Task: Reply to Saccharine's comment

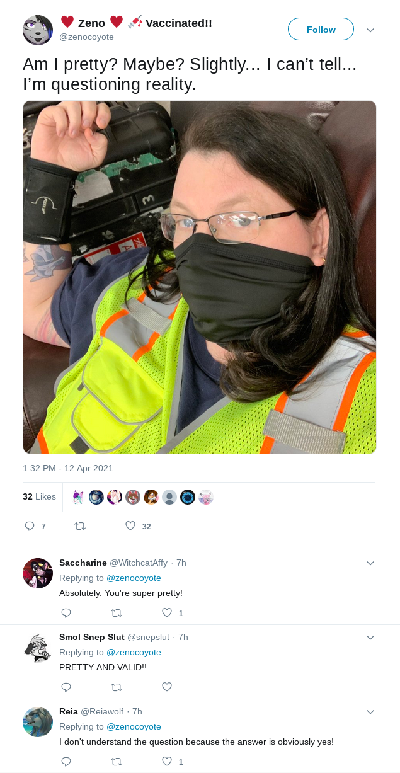Action: pos(66,612)
